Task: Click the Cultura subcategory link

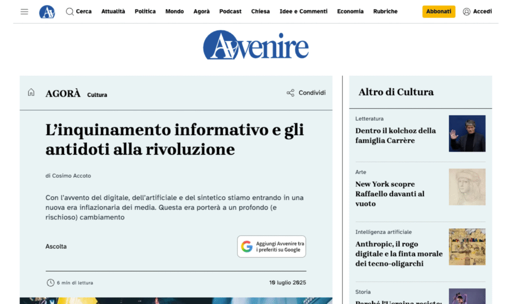Action: [97, 95]
